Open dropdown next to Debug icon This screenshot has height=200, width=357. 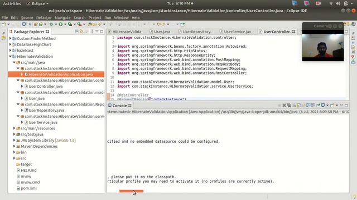56,24
